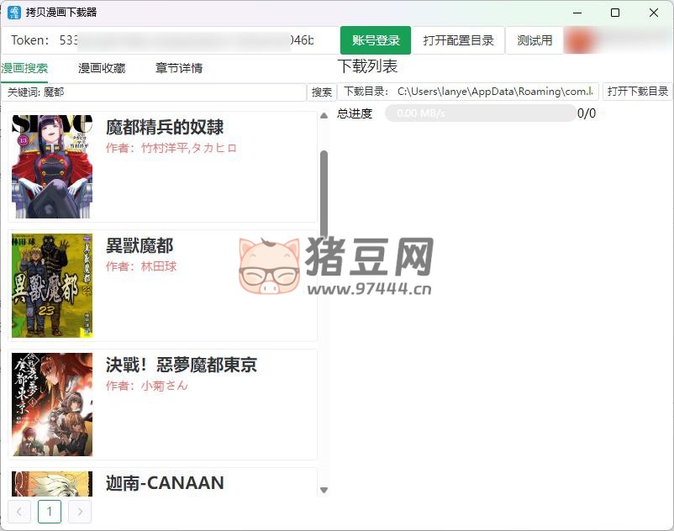674x531 pixels.
Task: Select page 1 in pagination
Action: click(50, 512)
